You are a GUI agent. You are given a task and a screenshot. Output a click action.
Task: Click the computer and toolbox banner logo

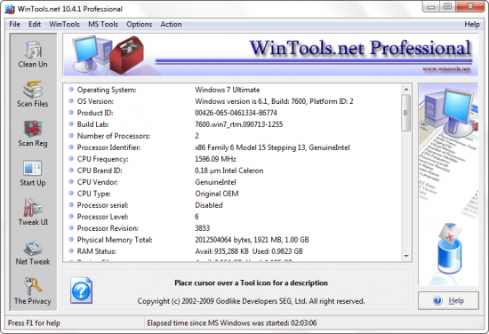coord(108,54)
